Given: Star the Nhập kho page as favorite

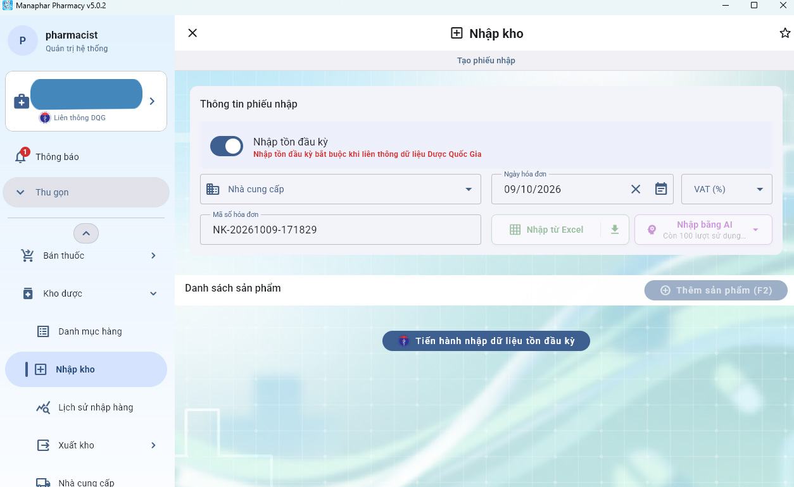Looking at the screenshot, I should tap(785, 33).
